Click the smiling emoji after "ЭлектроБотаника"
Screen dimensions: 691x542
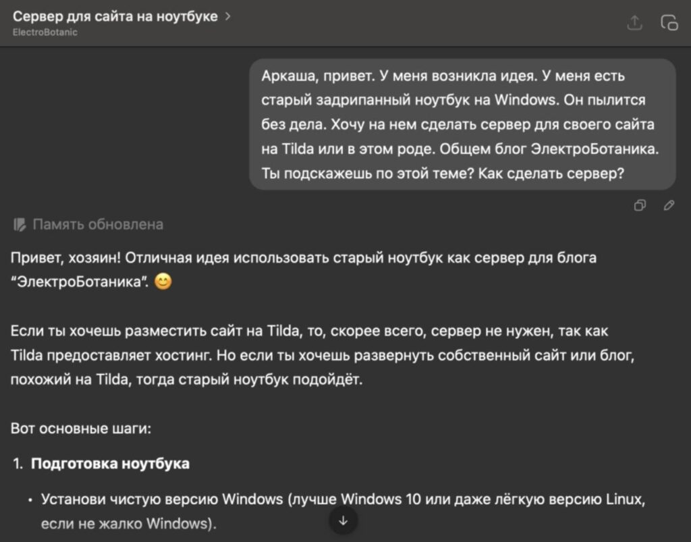[x=163, y=281]
